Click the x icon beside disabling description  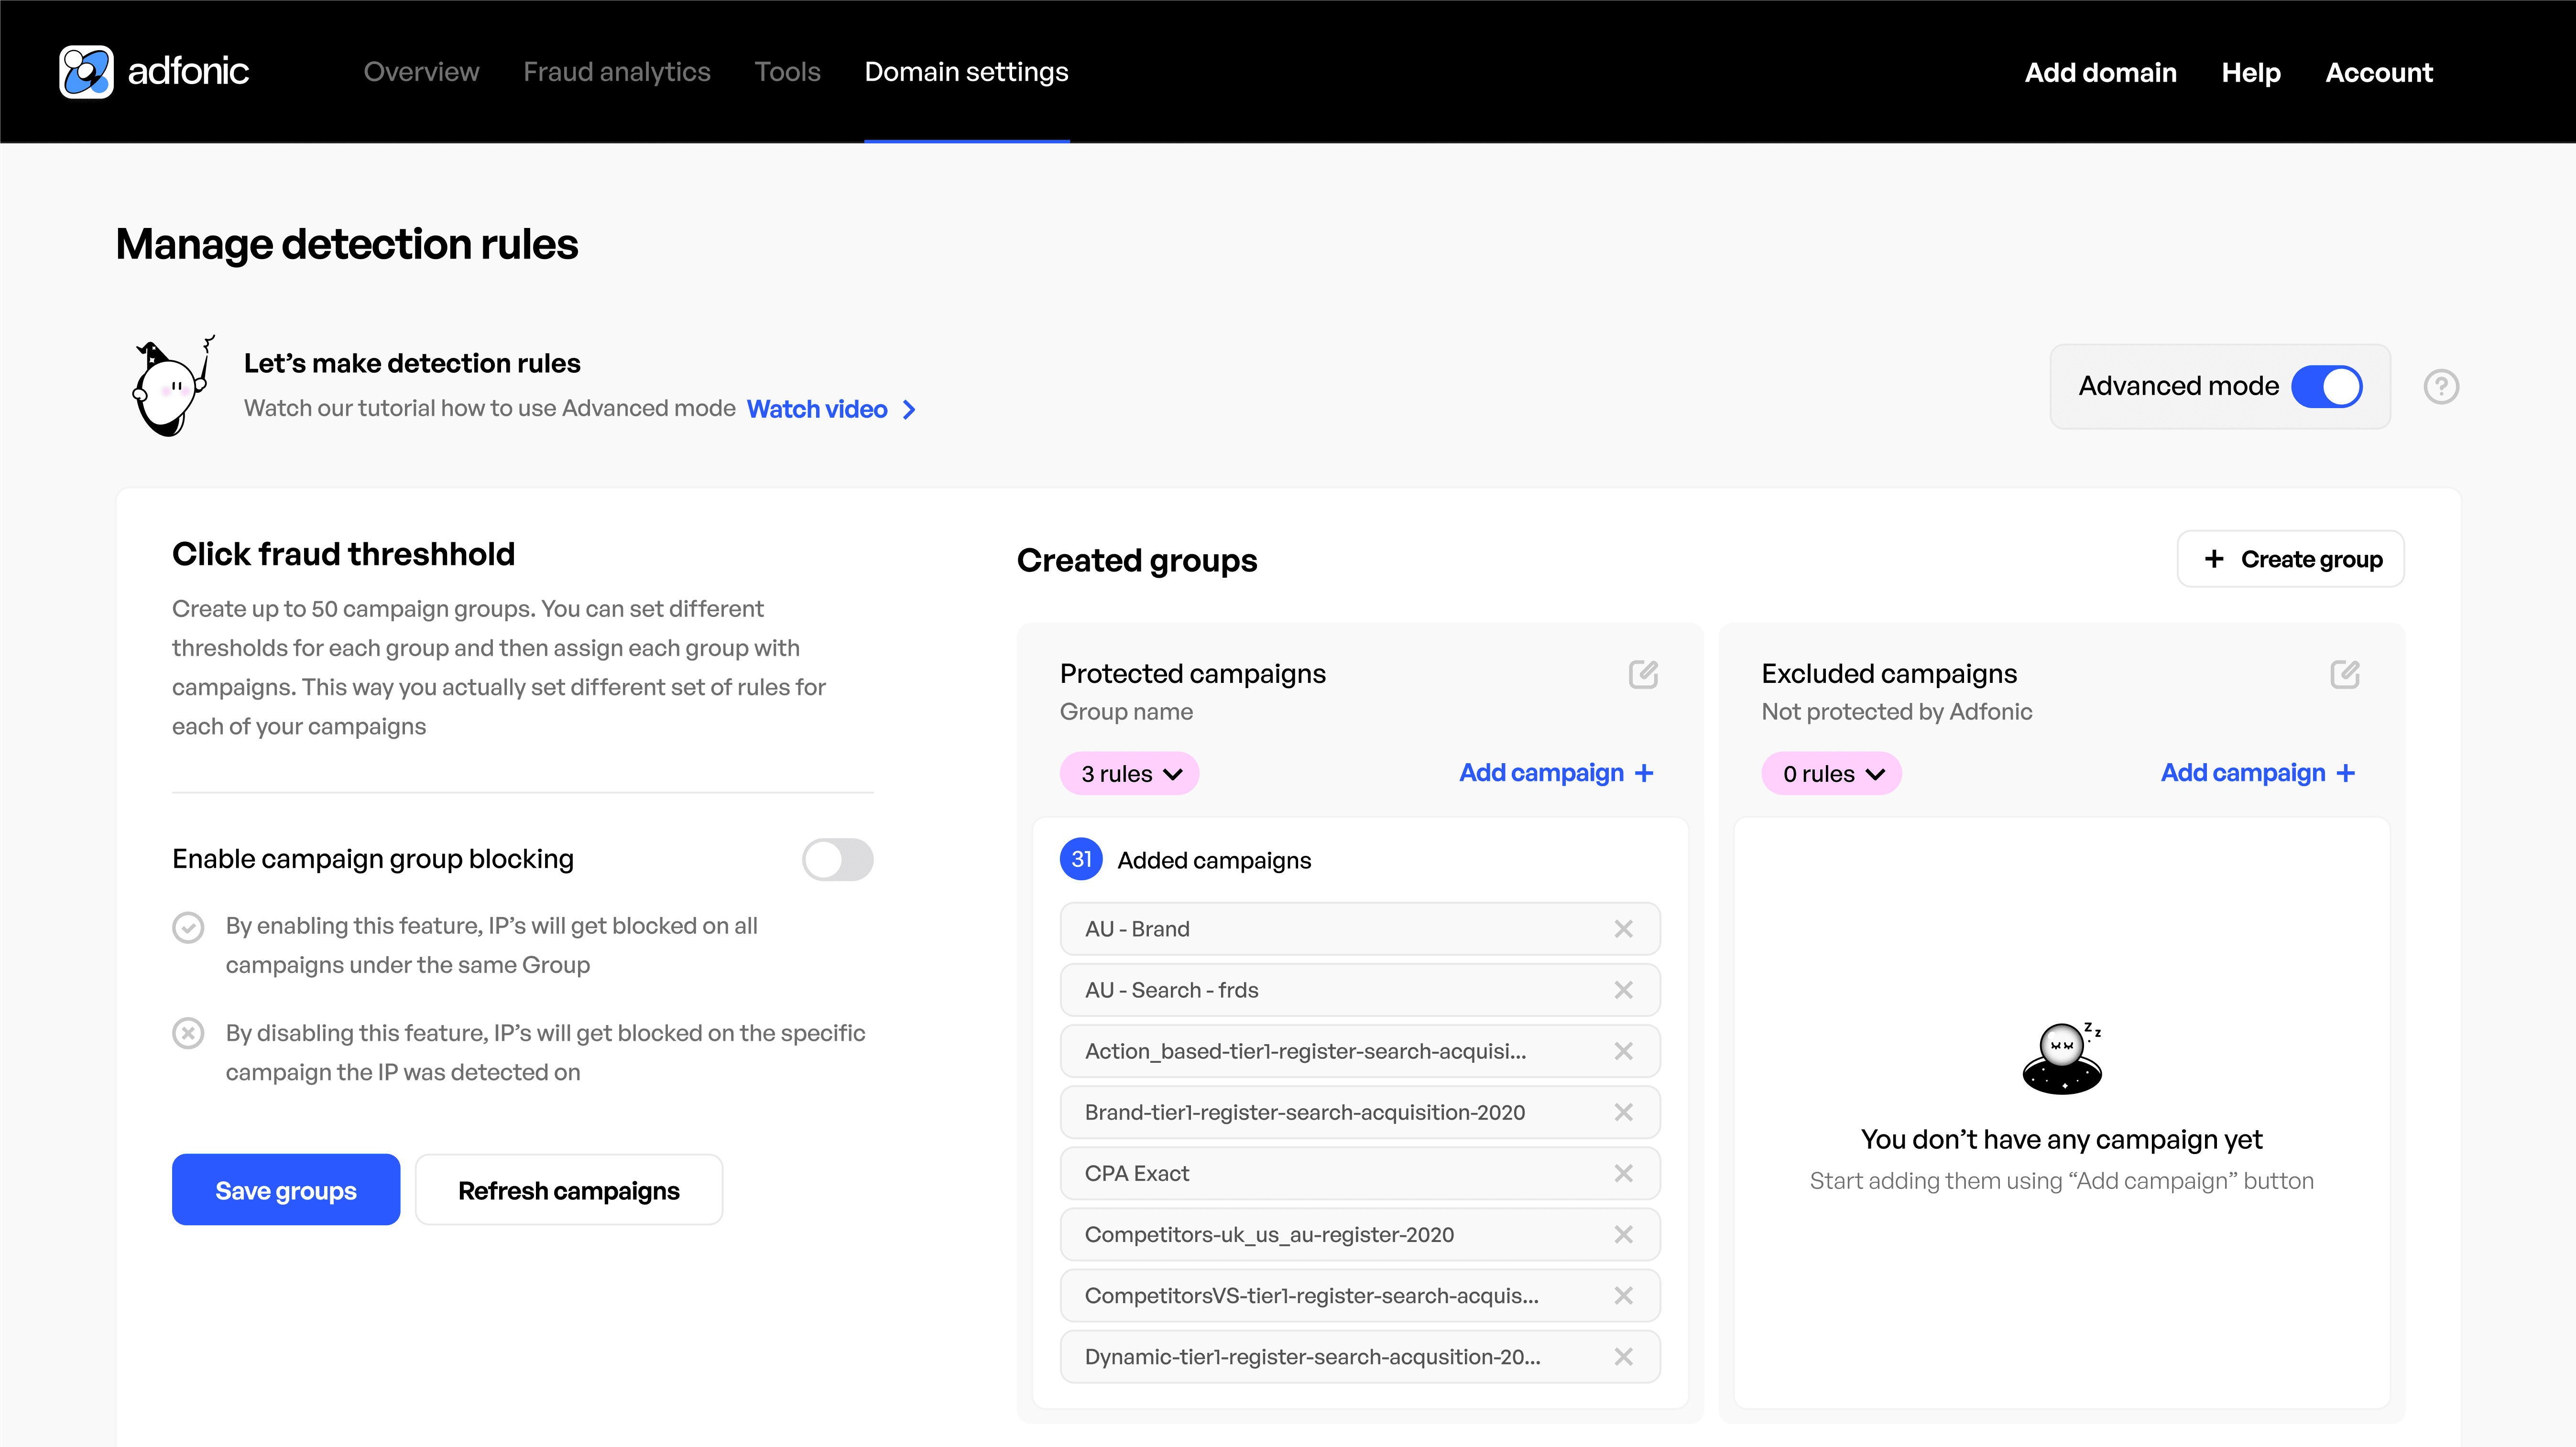[188, 1033]
